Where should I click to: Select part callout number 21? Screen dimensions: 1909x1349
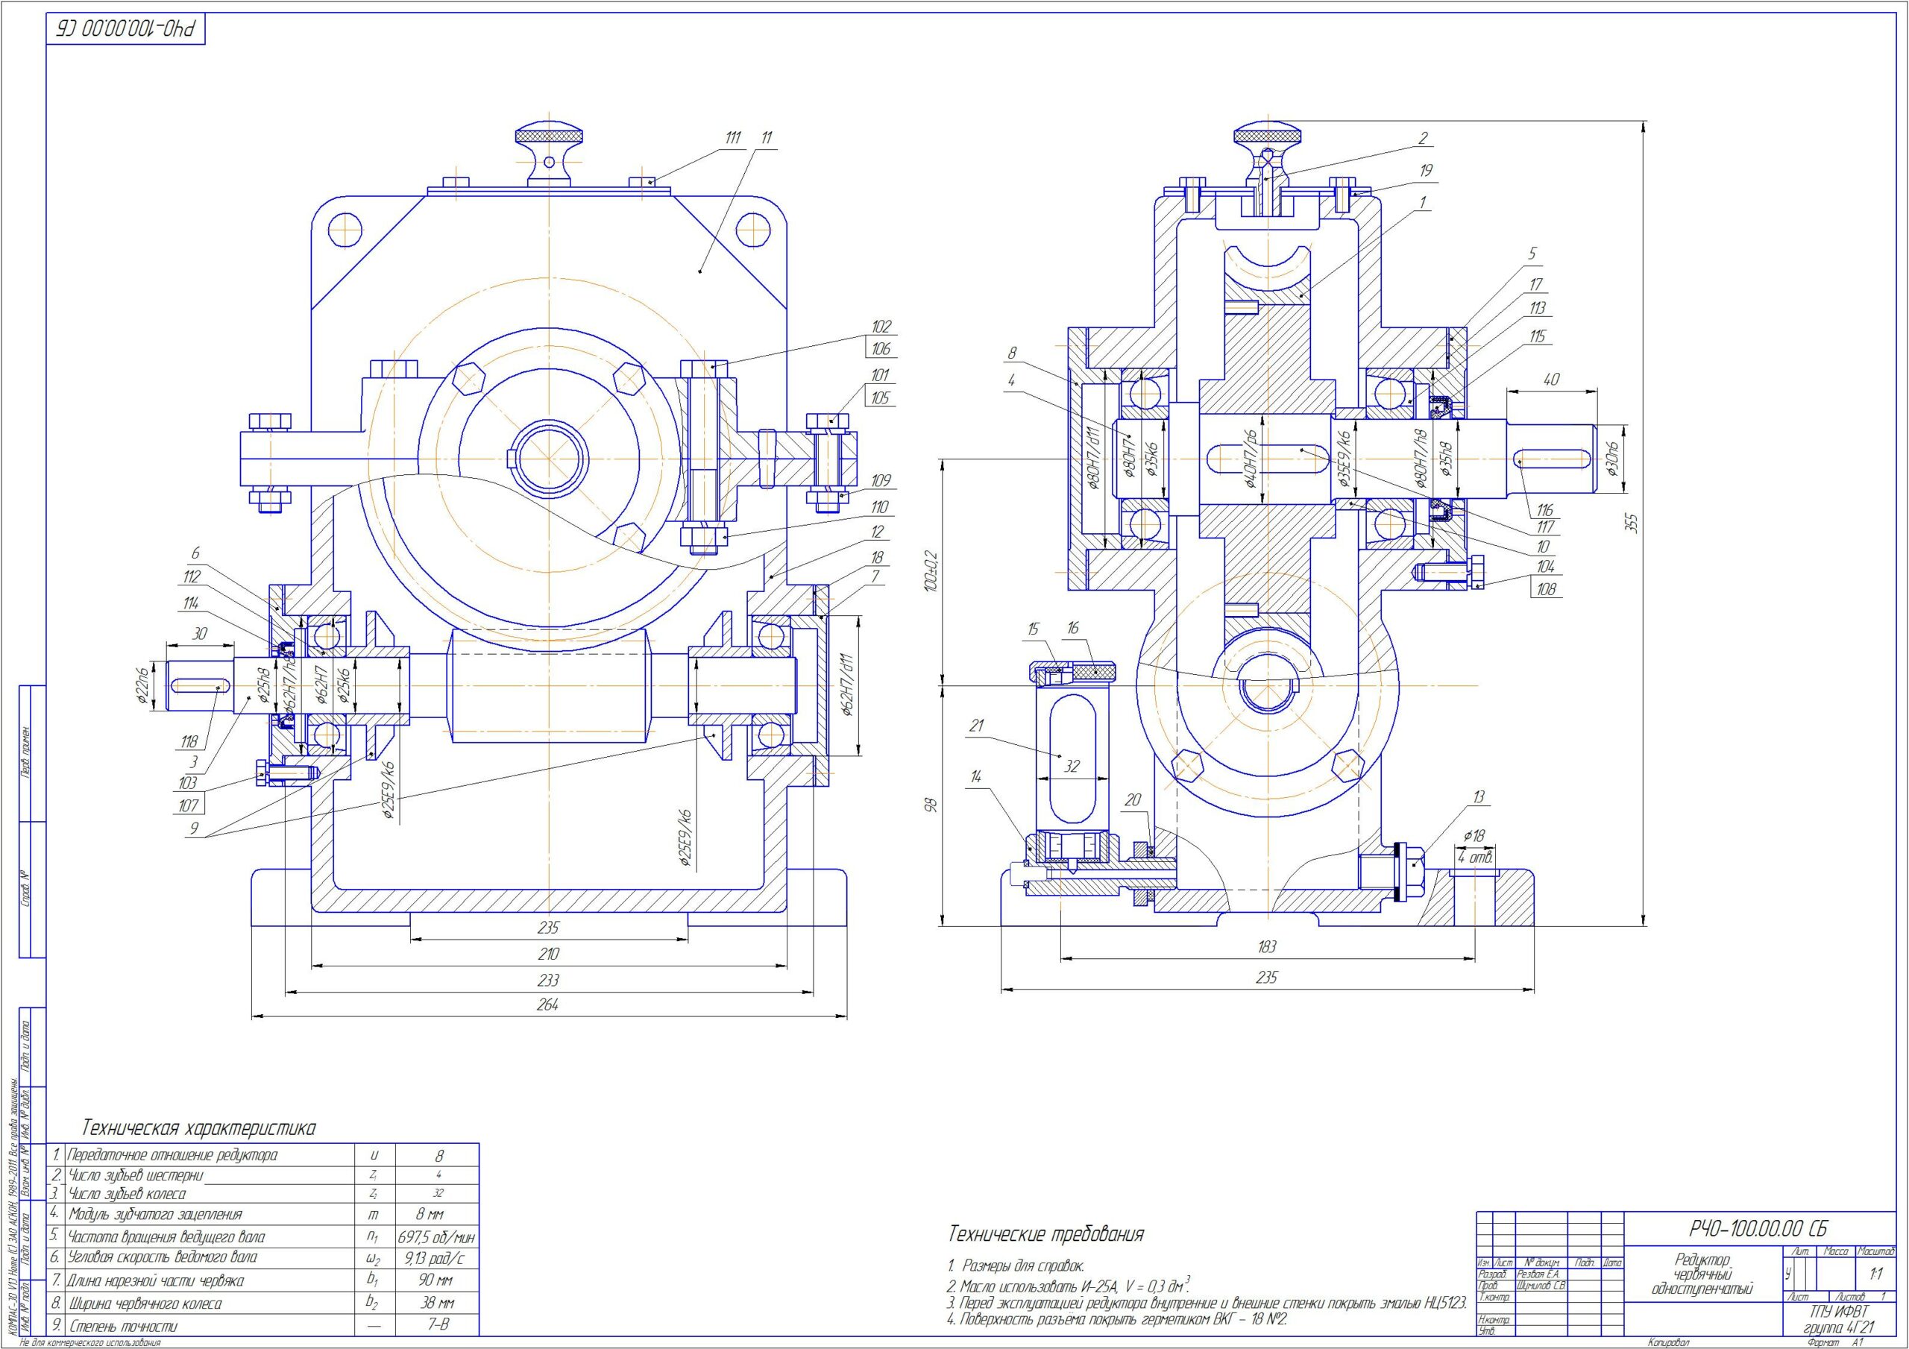pyautogui.click(x=976, y=726)
